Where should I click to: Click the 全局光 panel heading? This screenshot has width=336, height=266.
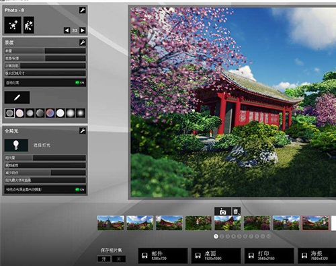coord(11,131)
